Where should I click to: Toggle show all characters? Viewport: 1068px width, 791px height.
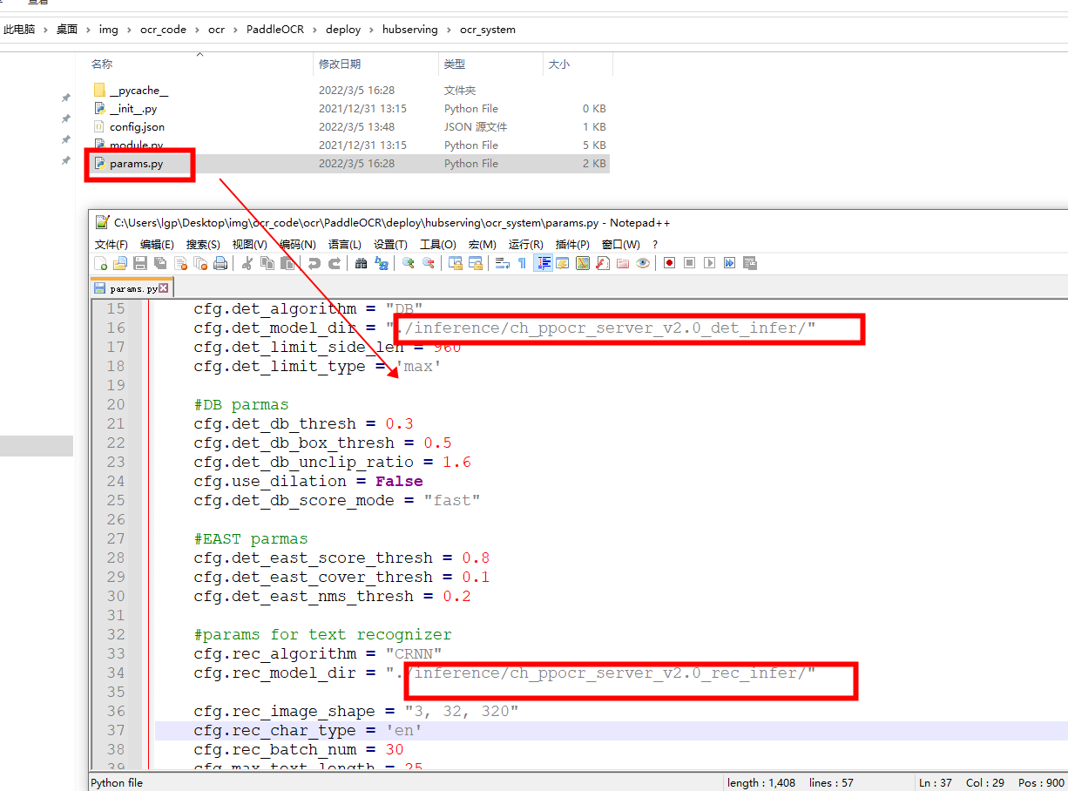[522, 262]
